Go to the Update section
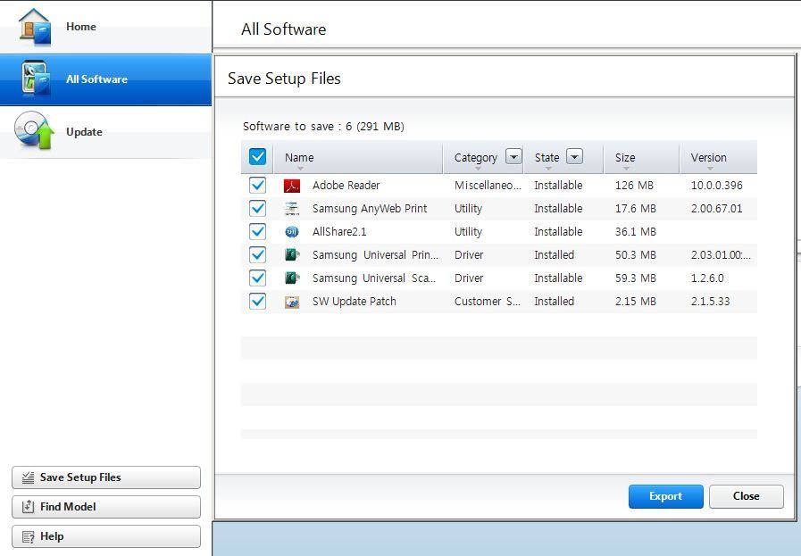Viewport: 801px width, 556px height. (105, 132)
